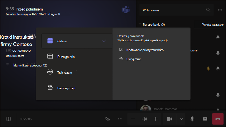Click the call timer 00:22:06

click(x=26, y=119)
